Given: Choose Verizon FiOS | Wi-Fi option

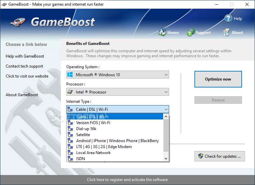Looking at the screenshot, I should coord(115,122).
